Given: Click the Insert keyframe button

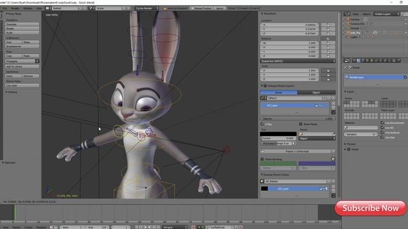Looking at the screenshot, I should (13, 76).
